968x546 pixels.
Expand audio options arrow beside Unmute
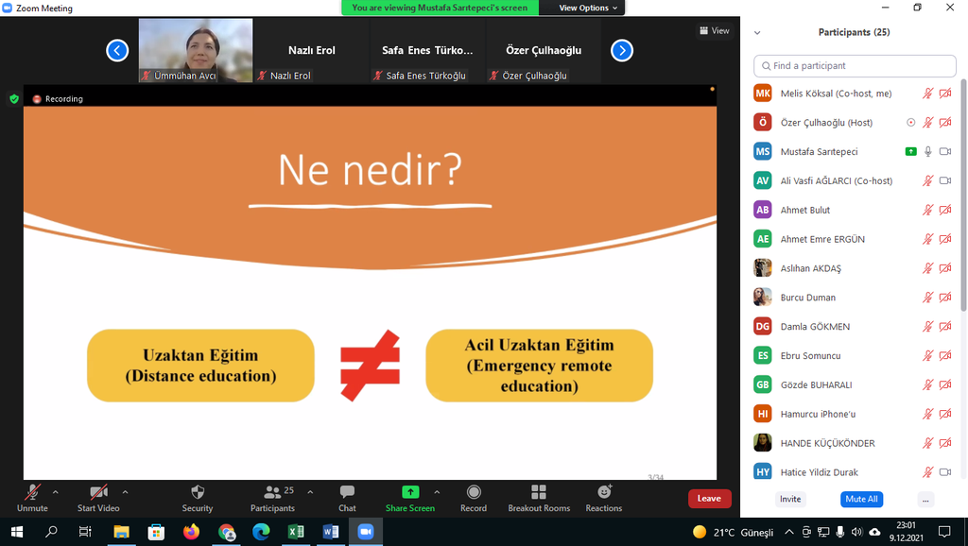point(56,491)
